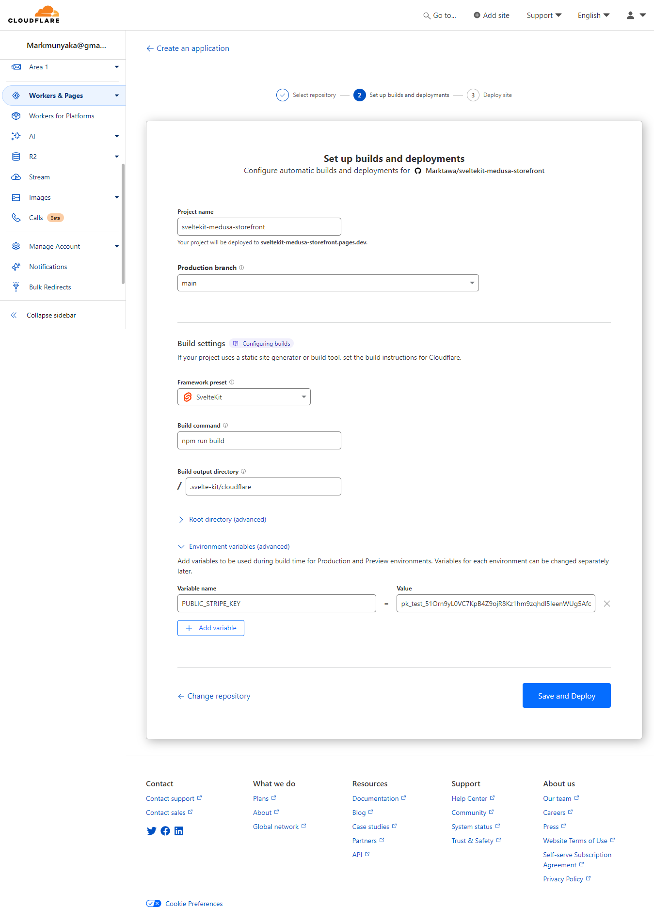
Task: Open Cloudflare's LinkedIn page
Action: click(x=179, y=831)
